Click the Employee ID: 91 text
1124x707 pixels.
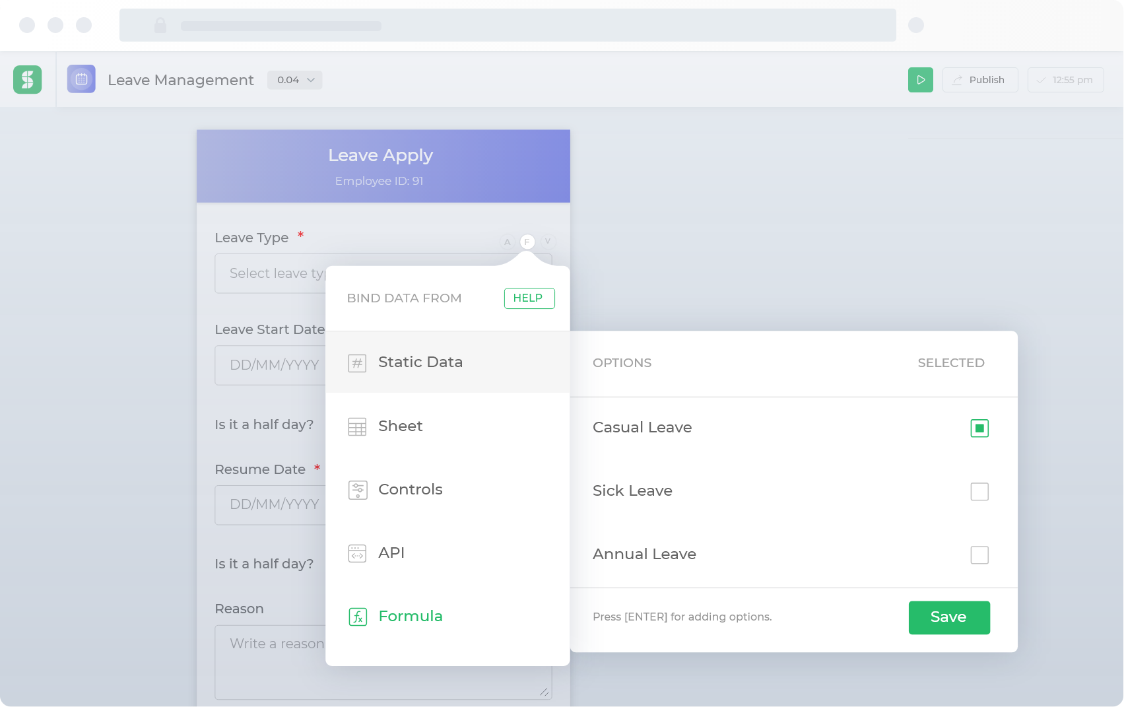coord(379,181)
